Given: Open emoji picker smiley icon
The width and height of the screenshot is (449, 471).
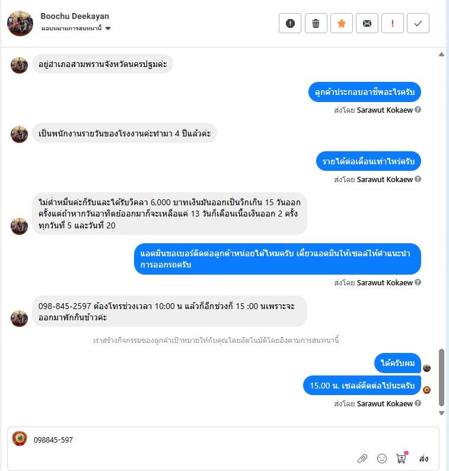Looking at the screenshot, I should click(382, 459).
